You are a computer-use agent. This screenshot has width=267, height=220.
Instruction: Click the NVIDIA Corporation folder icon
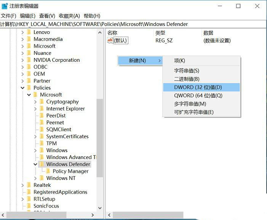[x=29, y=60]
